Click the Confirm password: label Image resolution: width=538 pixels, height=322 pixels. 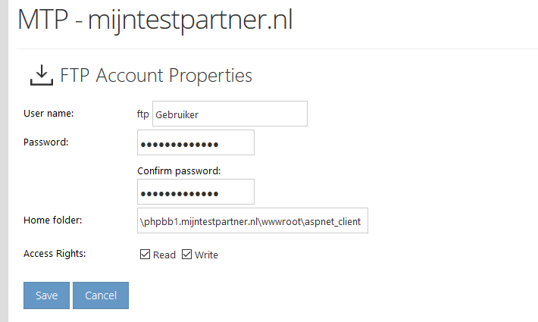(179, 170)
